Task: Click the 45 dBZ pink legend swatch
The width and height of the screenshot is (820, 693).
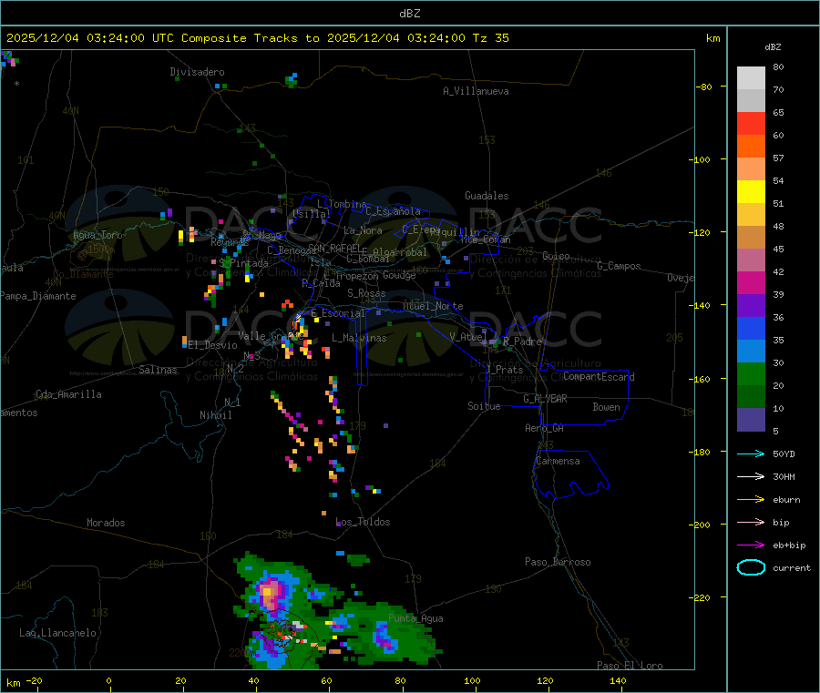Action: tap(751, 260)
